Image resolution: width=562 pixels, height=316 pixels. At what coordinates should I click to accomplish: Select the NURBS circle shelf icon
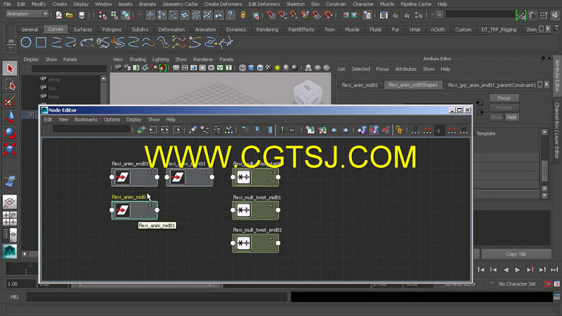26,43
